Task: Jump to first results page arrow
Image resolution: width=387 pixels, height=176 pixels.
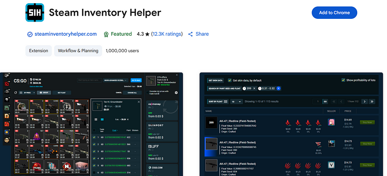Action: 334,101
